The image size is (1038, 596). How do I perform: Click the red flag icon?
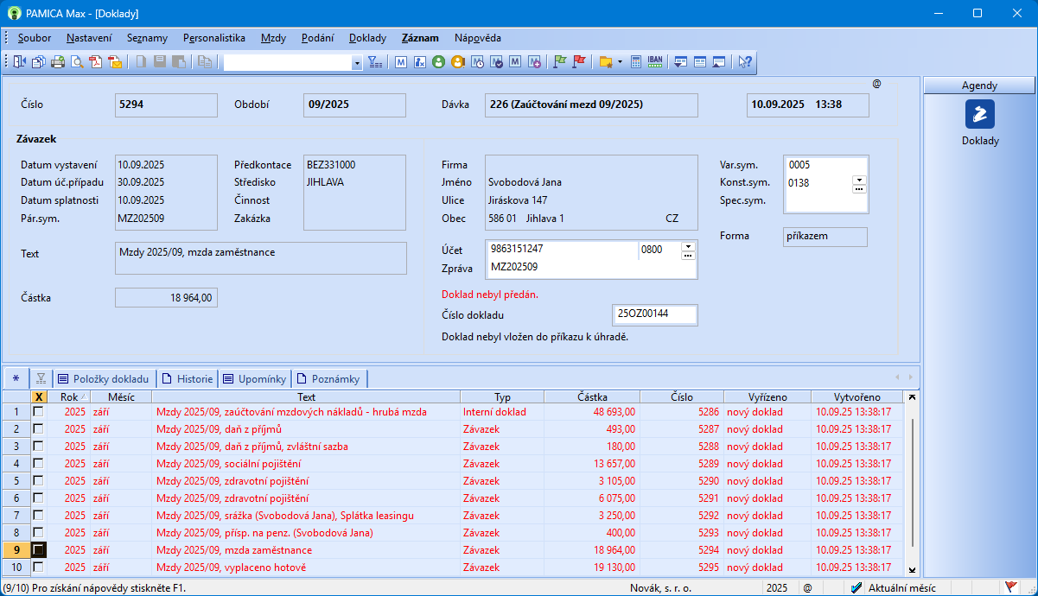pyautogui.click(x=579, y=62)
